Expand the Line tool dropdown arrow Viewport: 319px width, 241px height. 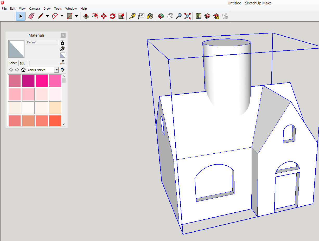[47, 16]
